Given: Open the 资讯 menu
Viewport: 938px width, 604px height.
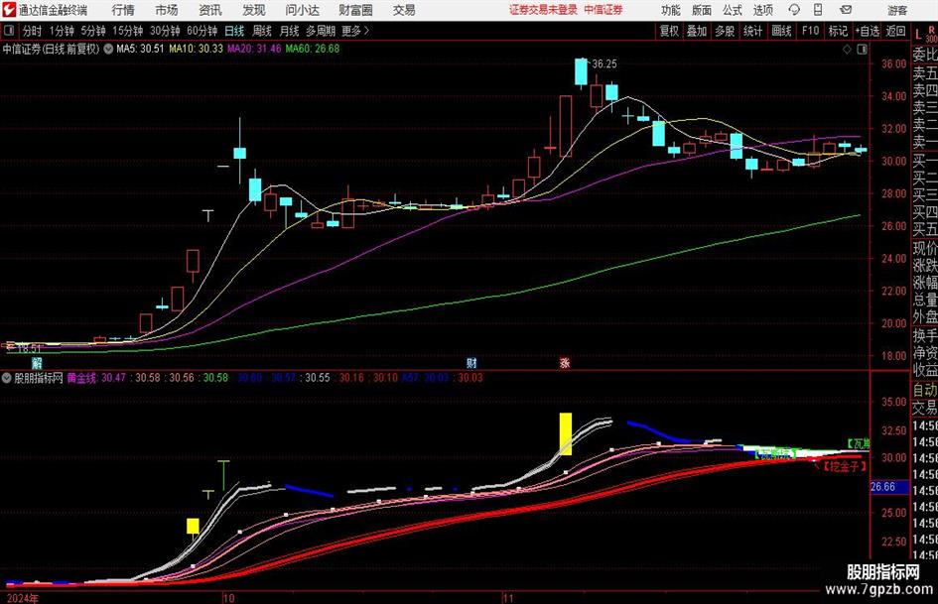Looking at the screenshot, I should (210, 10).
